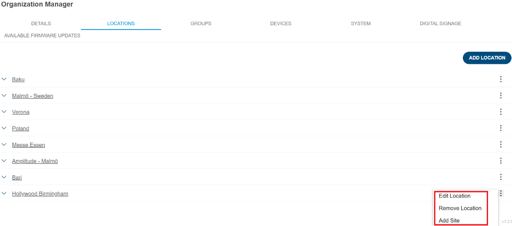
Task: Open Available Firmware Updates tab
Action: tap(42, 36)
